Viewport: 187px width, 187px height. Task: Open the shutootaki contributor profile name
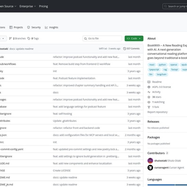pos(161,161)
